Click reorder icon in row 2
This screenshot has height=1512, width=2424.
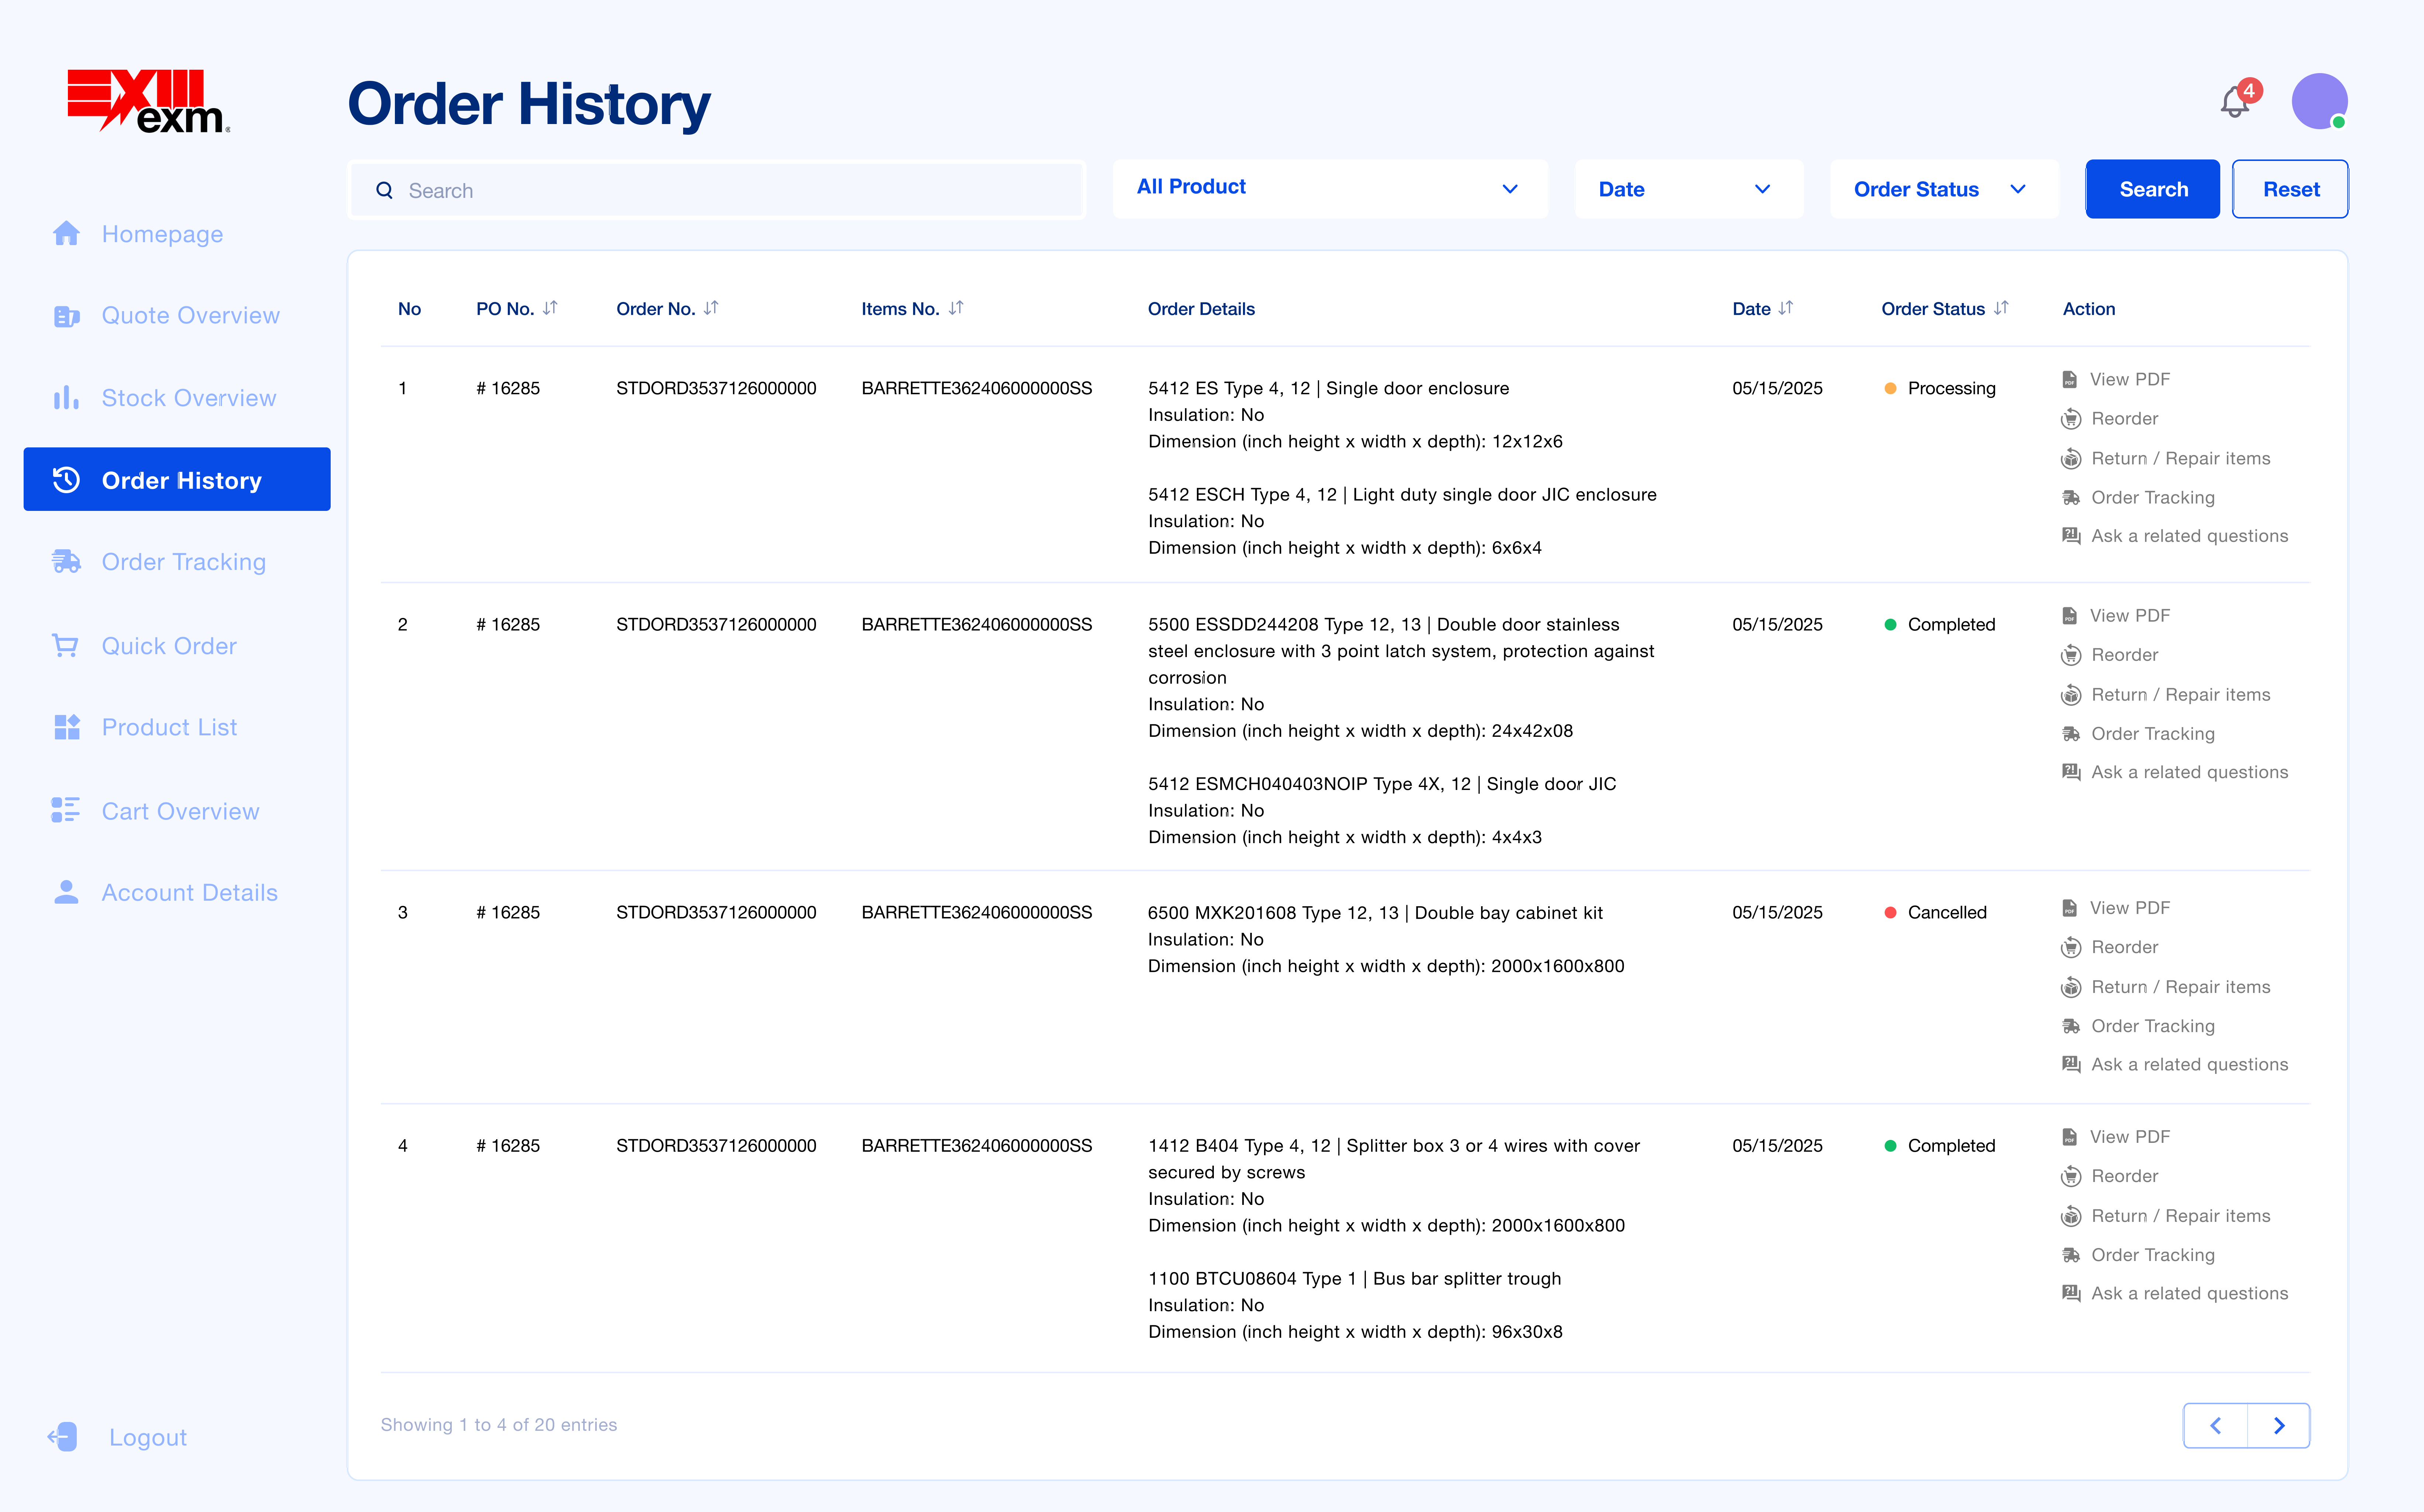tap(2071, 655)
